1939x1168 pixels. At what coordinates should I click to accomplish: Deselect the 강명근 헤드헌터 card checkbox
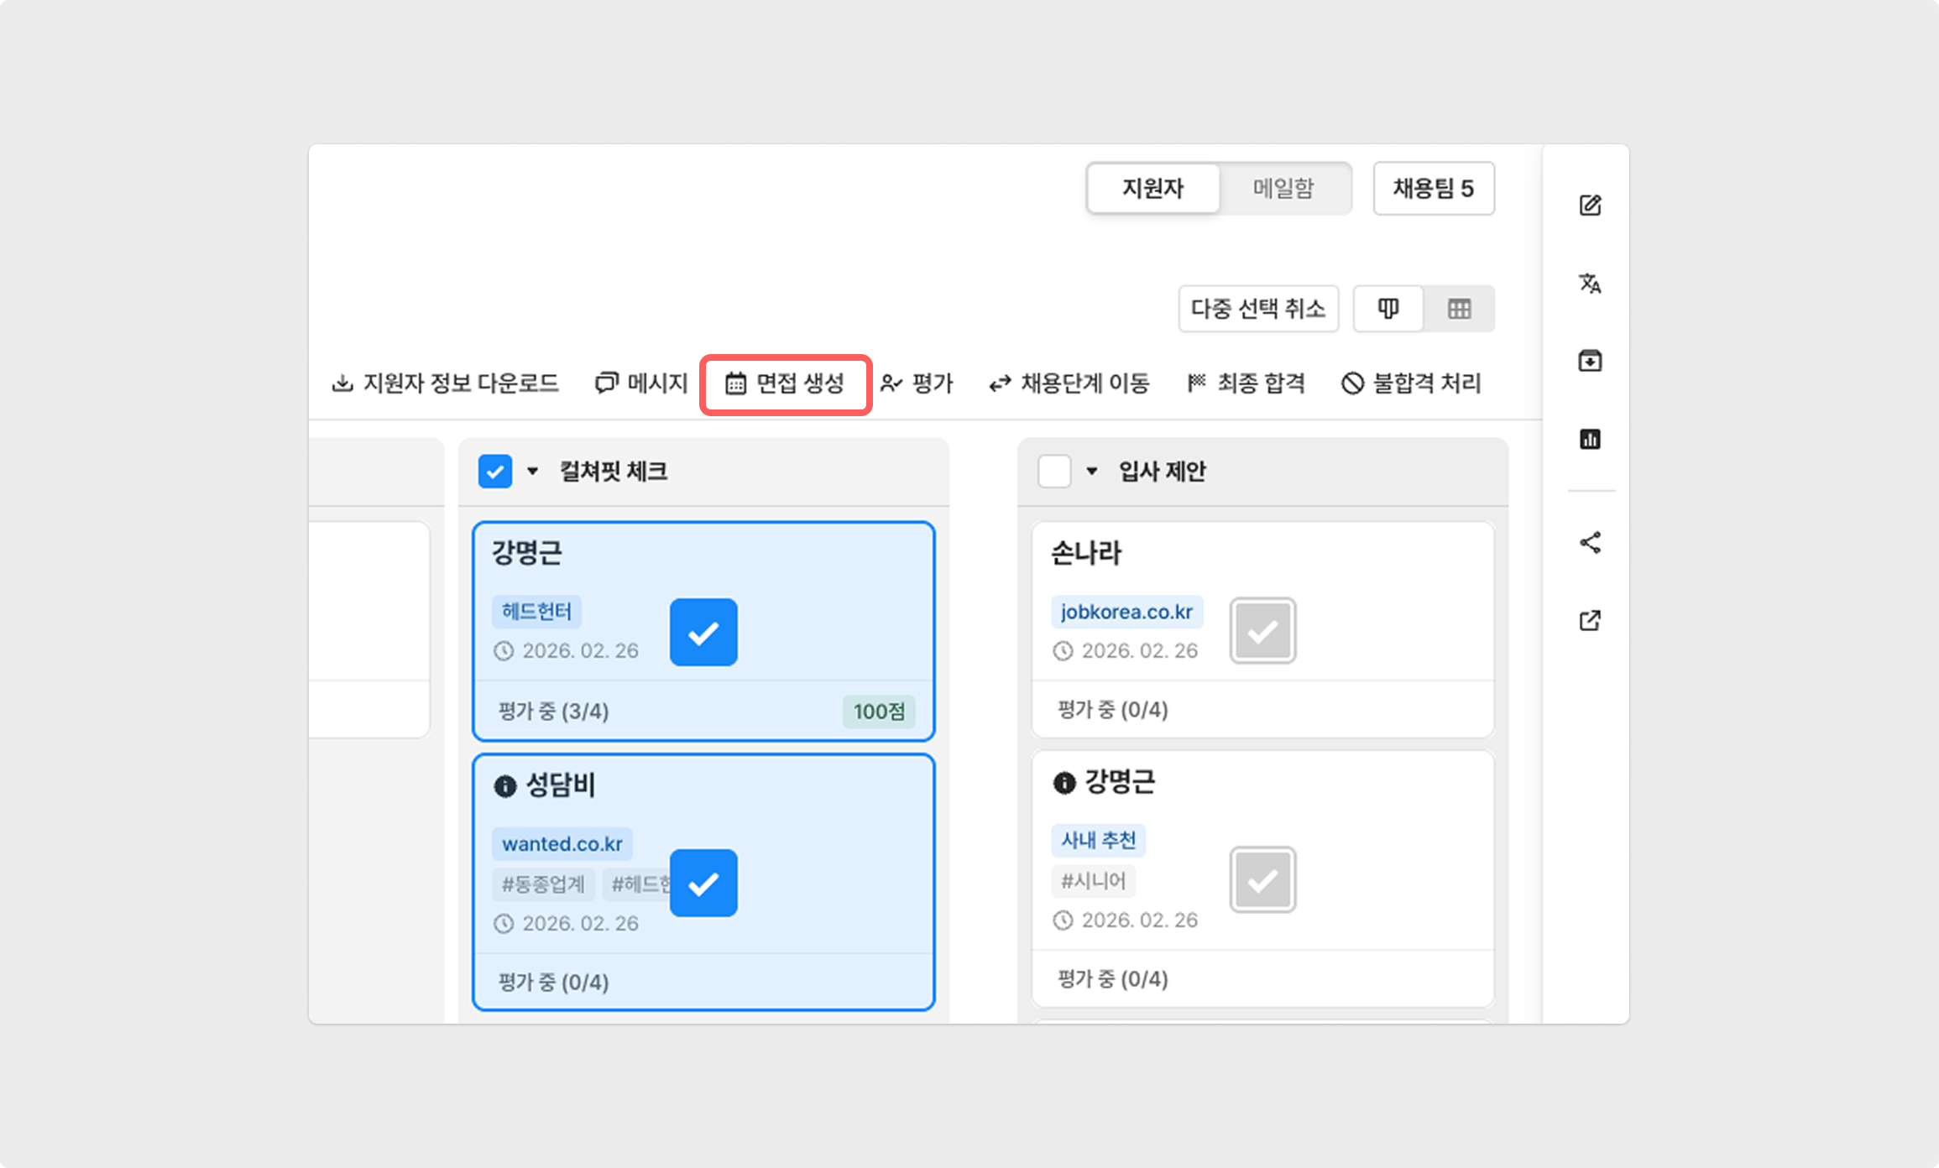703,633
